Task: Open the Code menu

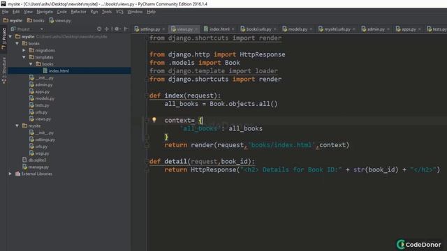Action: pyautogui.click(x=61, y=12)
